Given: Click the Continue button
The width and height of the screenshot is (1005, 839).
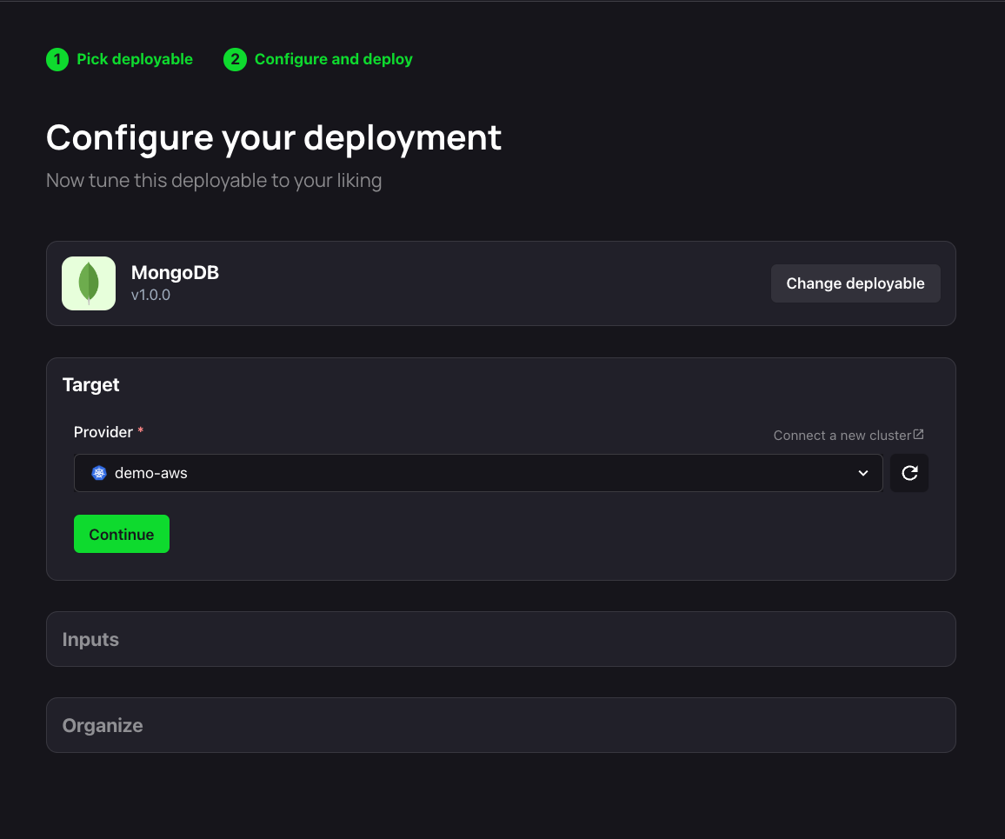Looking at the screenshot, I should [x=122, y=534].
